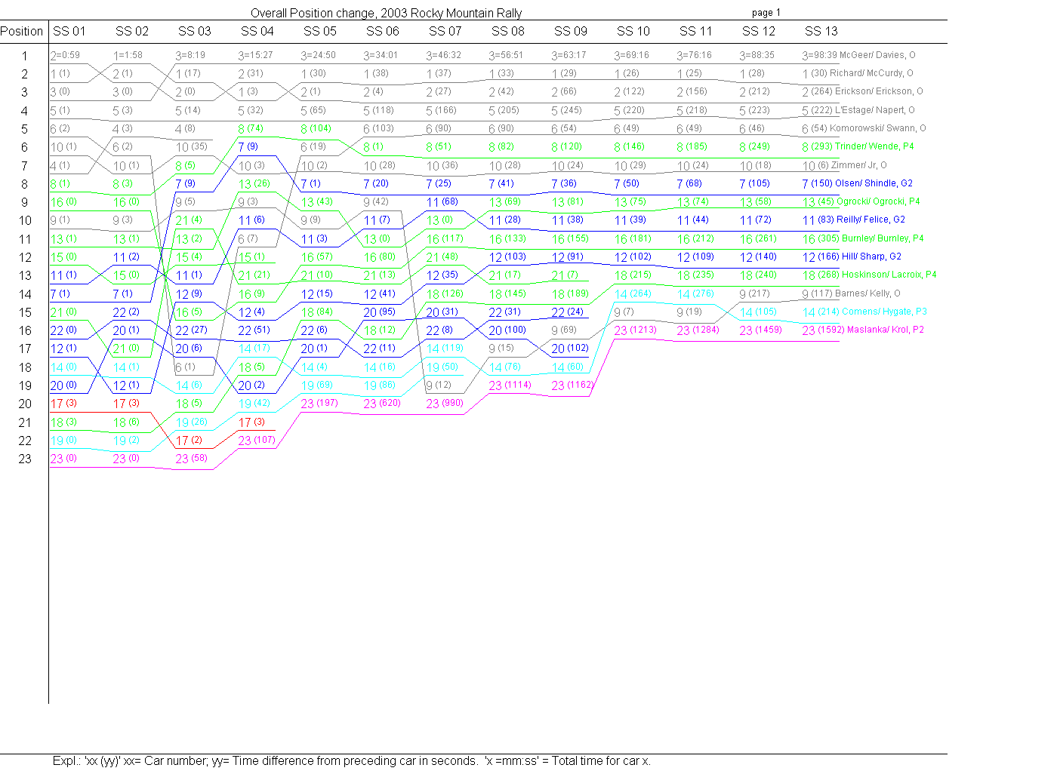The width and height of the screenshot is (1057, 774).
Task: Click the Overall Position change chart title
Action: tap(386, 13)
